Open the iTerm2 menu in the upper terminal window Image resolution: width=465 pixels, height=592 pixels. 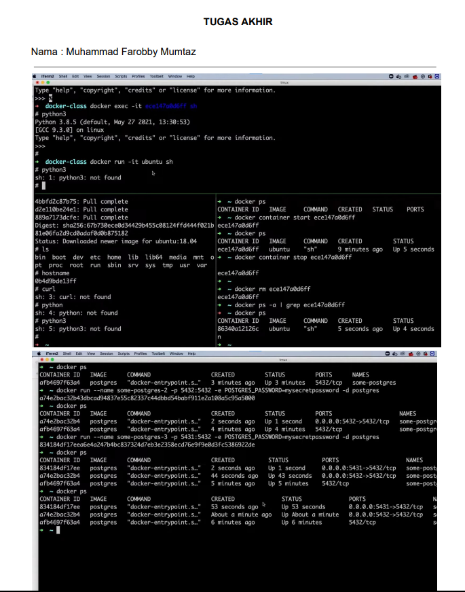(48, 76)
